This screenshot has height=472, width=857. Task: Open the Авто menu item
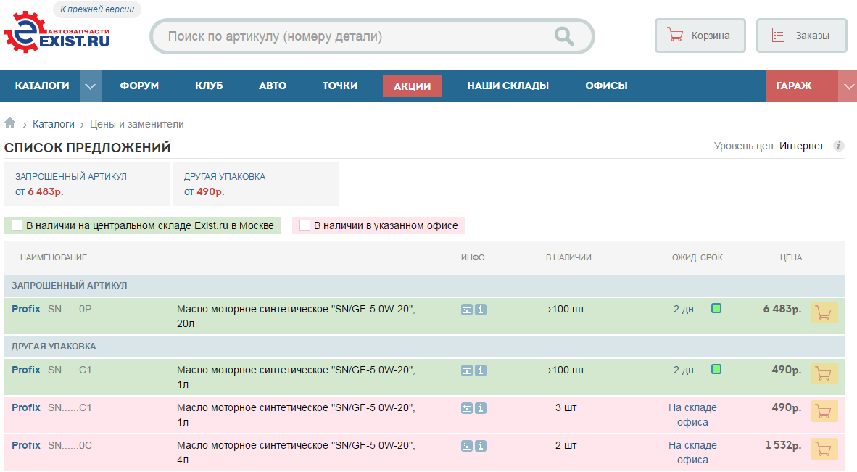pos(273,86)
